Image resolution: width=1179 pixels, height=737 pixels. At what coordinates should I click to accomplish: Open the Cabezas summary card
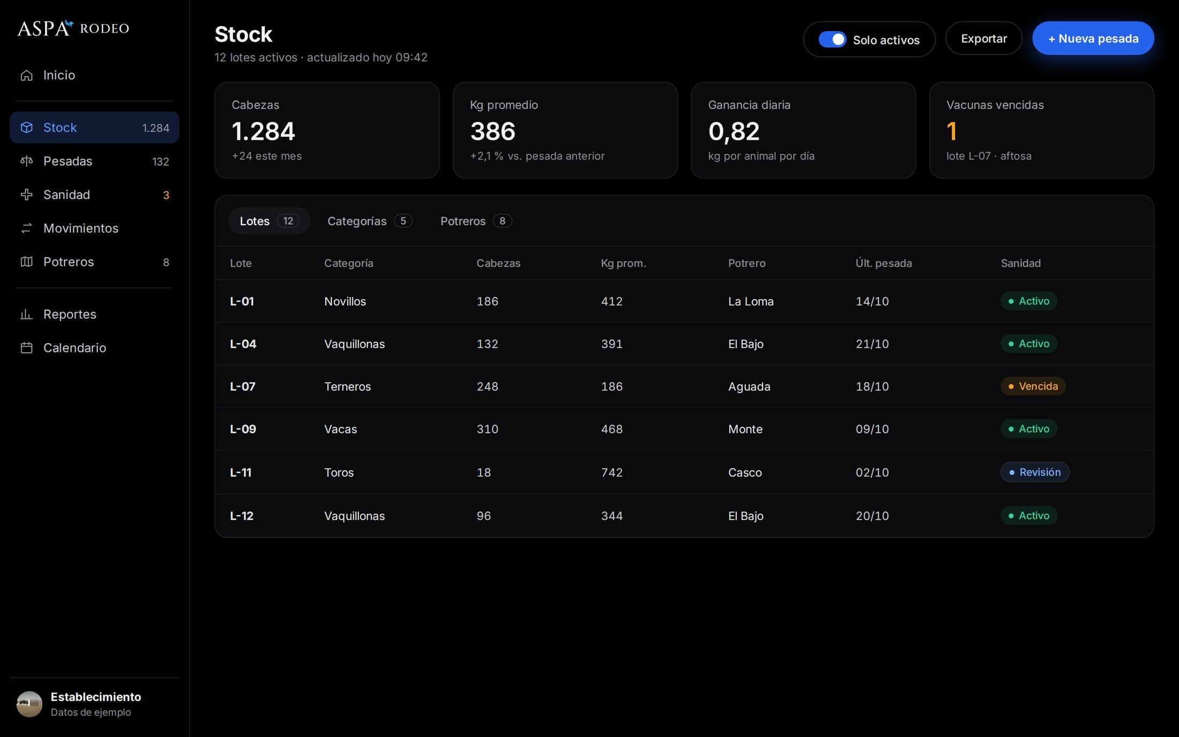327,130
